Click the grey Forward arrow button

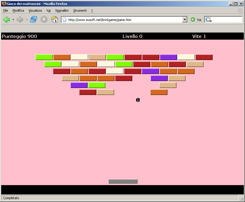click(x=20, y=20)
